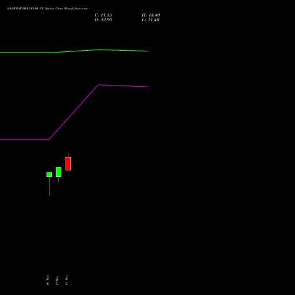Click the taller green candlestick next to the red one
295x295 pixels.
coord(58,172)
